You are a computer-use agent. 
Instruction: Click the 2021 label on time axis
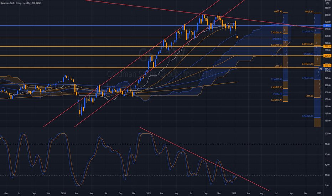(x=149, y=193)
